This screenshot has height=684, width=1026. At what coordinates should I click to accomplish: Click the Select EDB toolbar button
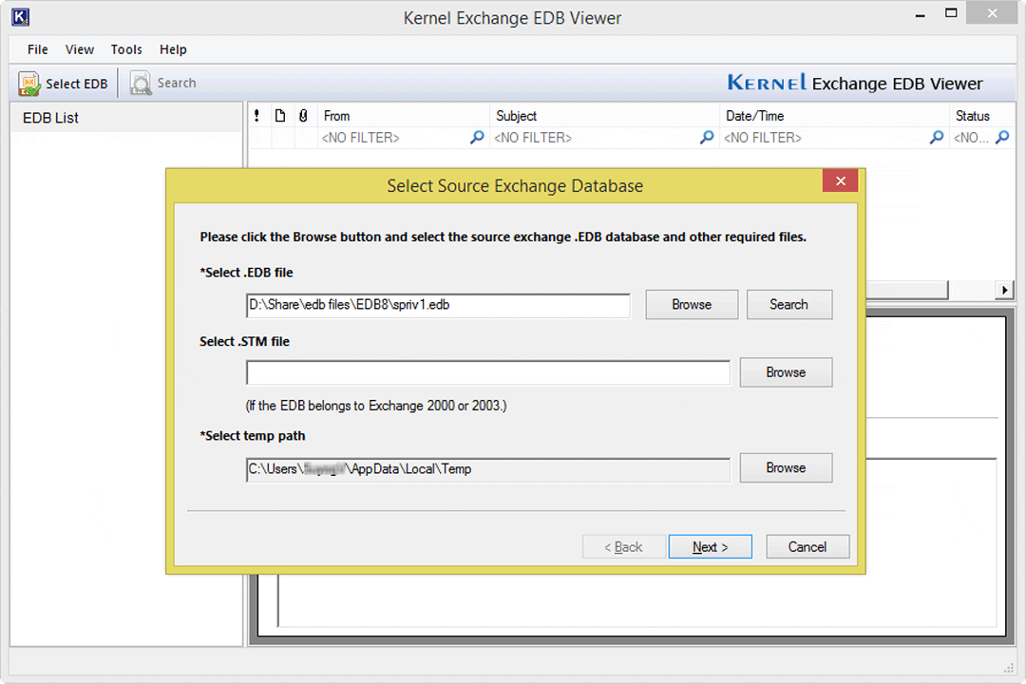(x=63, y=84)
